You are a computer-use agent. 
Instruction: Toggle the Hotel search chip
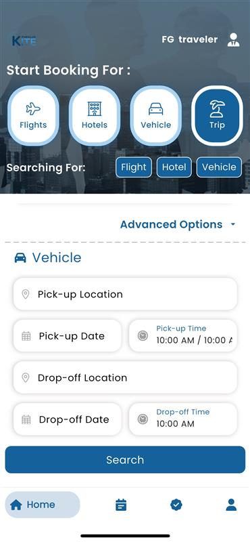[174, 167]
